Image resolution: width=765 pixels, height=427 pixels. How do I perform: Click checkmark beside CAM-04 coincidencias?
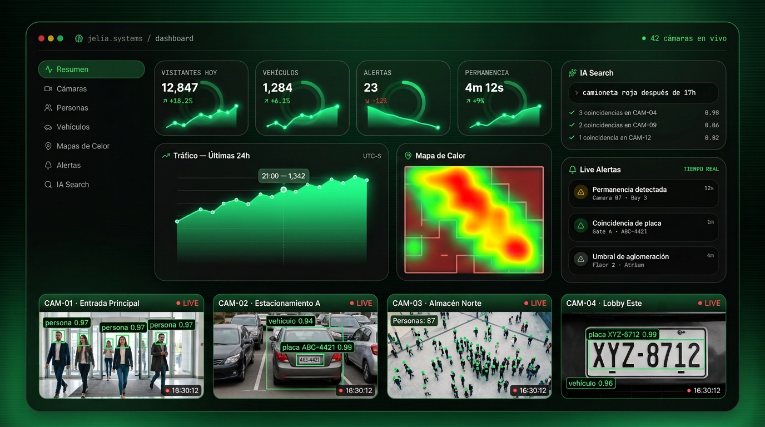[572, 112]
